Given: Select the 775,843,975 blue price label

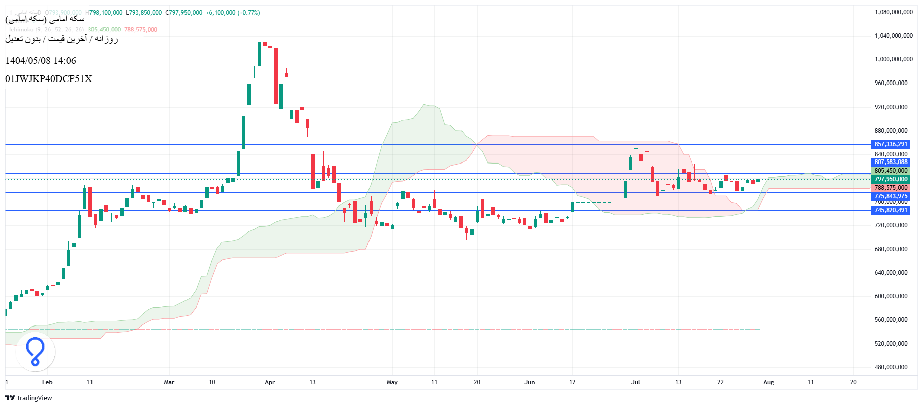Looking at the screenshot, I should [x=891, y=196].
